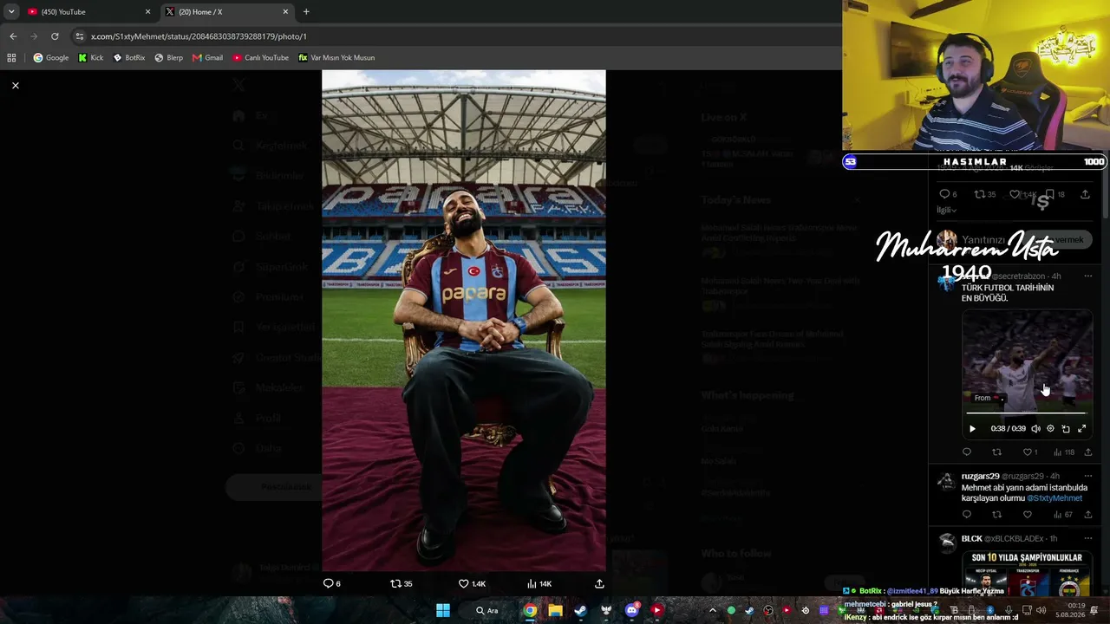Repost ruzgars29's comment

[996, 515]
